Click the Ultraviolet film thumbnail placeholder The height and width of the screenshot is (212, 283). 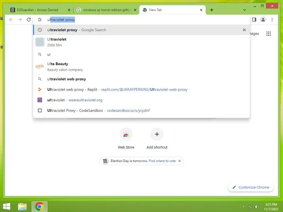[x=40, y=42]
